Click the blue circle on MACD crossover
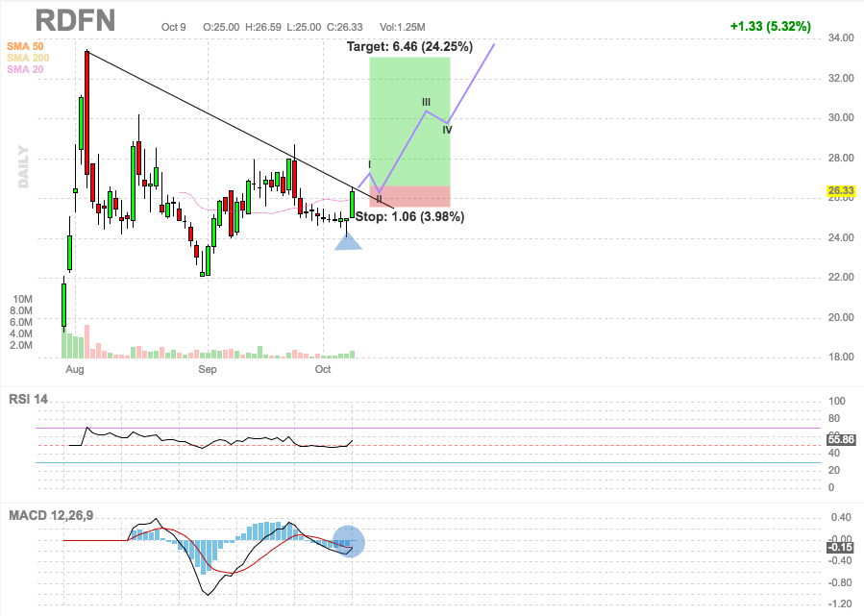Viewport: 864px width, 616px height. tap(349, 542)
